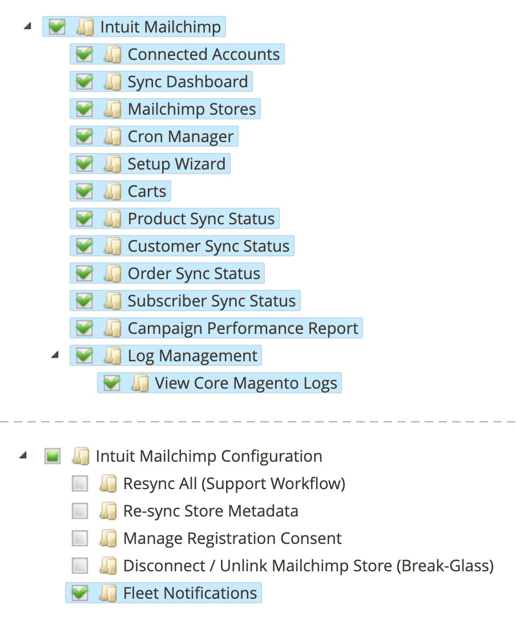Select the Campaign Performance Report label
Image resolution: width=516 pixels, height=617 pixels.
243,329
